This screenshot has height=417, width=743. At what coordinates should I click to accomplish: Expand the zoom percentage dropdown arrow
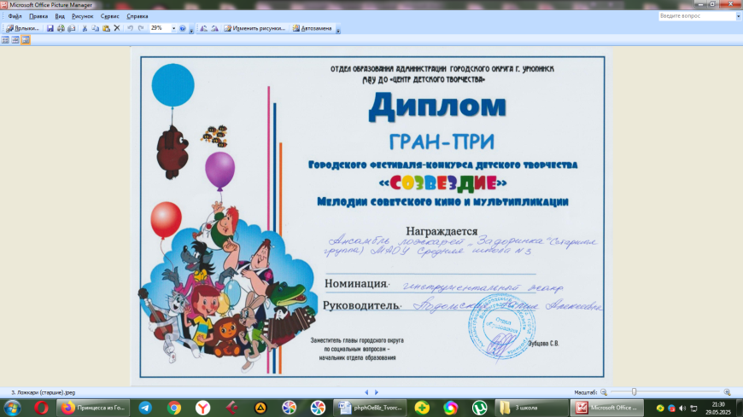point(173,28)
